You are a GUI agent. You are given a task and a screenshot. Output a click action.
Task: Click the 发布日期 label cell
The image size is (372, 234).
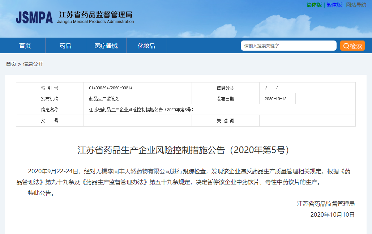tap(225, 99)
